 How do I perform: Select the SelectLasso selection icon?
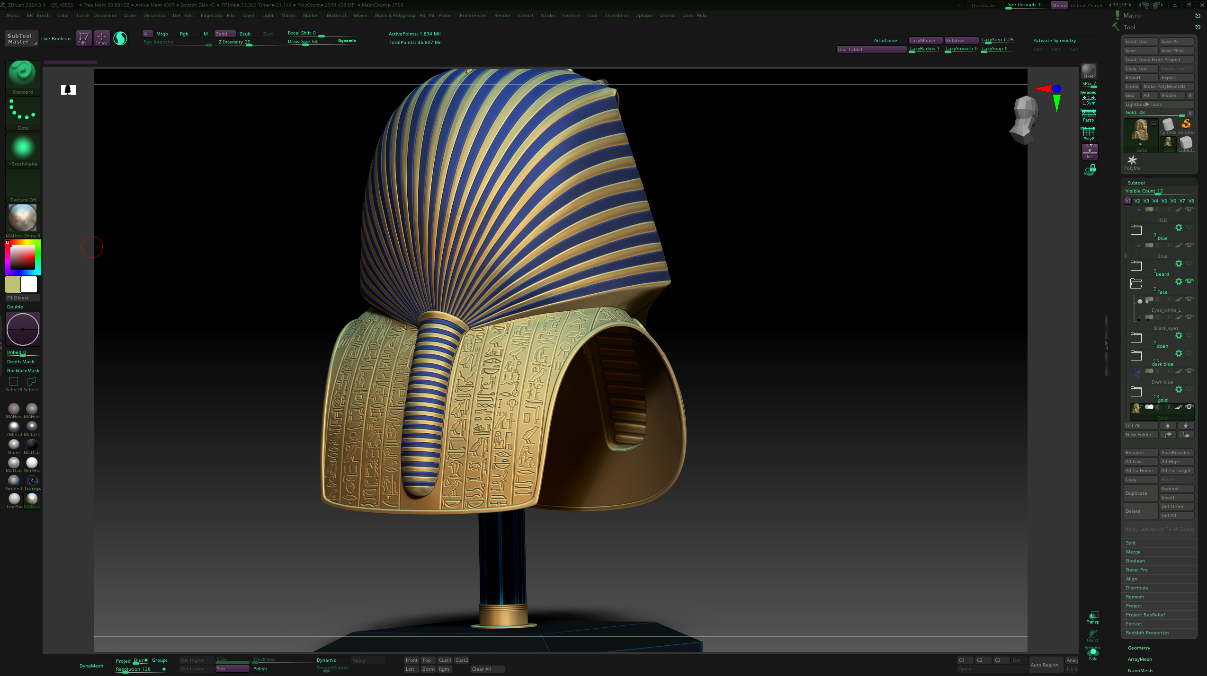coord(32,384)
